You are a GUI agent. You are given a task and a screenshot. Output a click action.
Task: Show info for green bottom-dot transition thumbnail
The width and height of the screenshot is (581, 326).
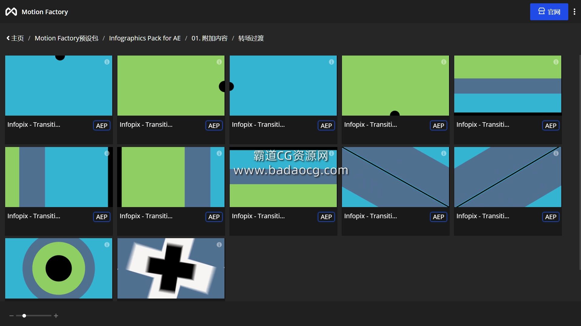pyautogui.click(x=444, y=62)
